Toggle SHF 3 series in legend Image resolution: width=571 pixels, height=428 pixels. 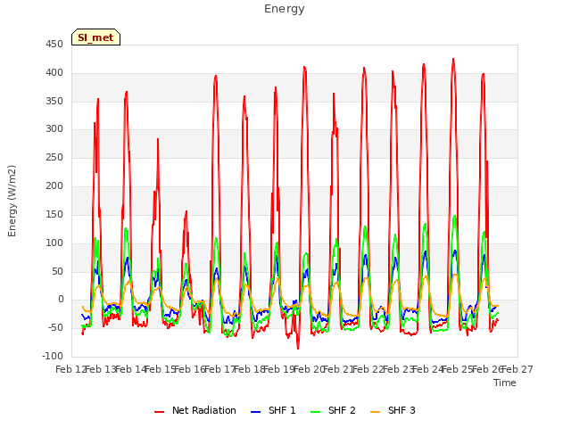coord(393,410)
